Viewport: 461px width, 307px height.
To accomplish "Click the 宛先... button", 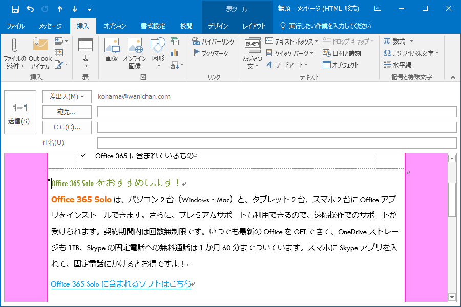I will 67,112.
